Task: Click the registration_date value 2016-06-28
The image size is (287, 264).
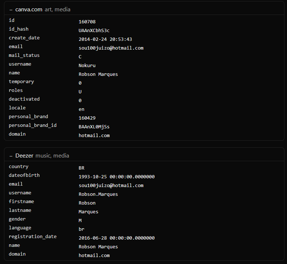Action: (x=116, y=238)
